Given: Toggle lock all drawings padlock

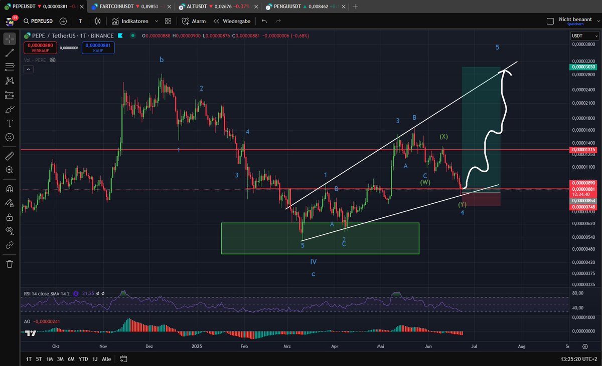Looking at the screenshot, I should coord(10,217).
